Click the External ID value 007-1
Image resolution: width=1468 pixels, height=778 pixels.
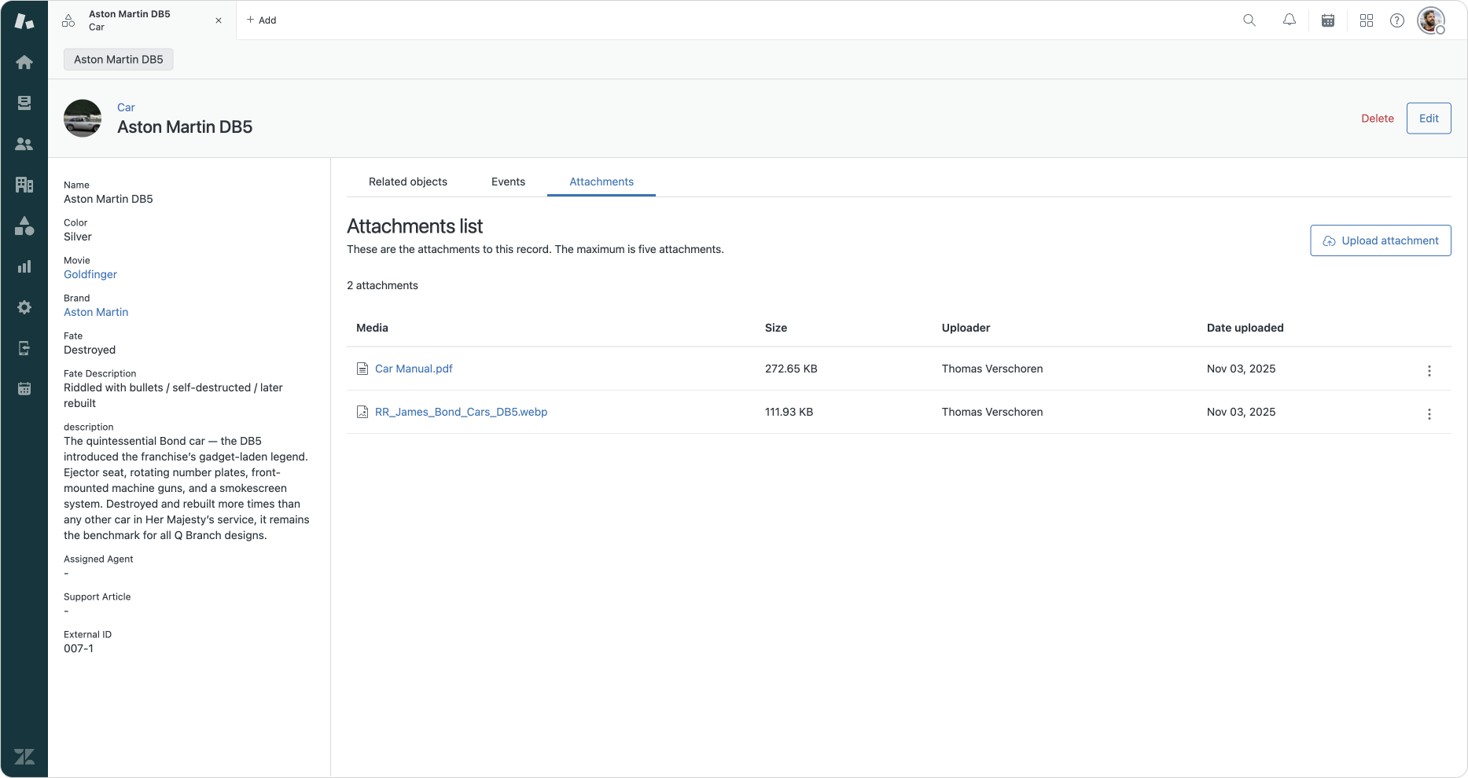(79, 648)
